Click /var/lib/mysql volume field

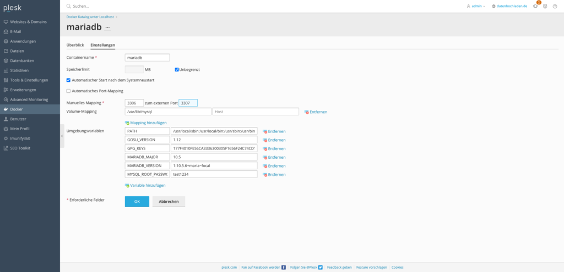(168, 112)
